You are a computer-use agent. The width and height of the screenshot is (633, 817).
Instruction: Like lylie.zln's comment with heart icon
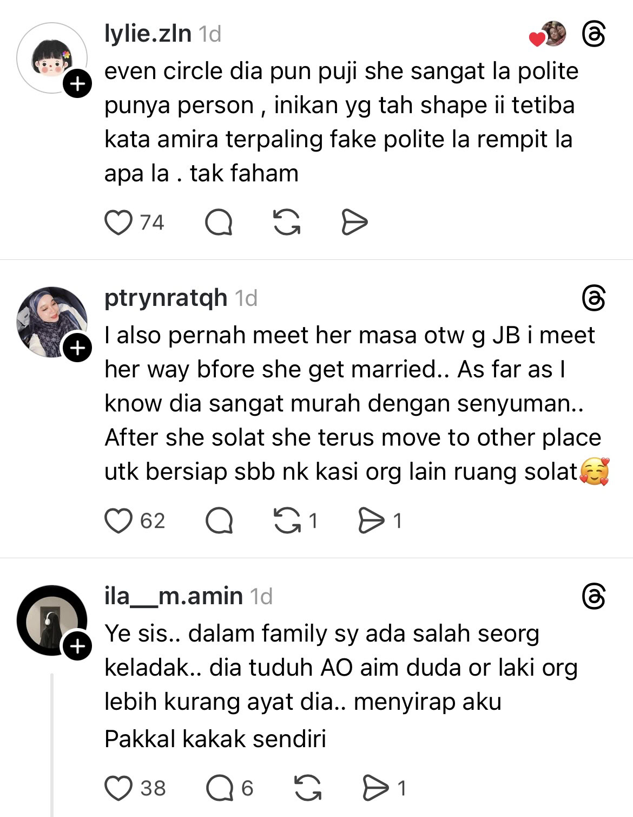(118, 223)
